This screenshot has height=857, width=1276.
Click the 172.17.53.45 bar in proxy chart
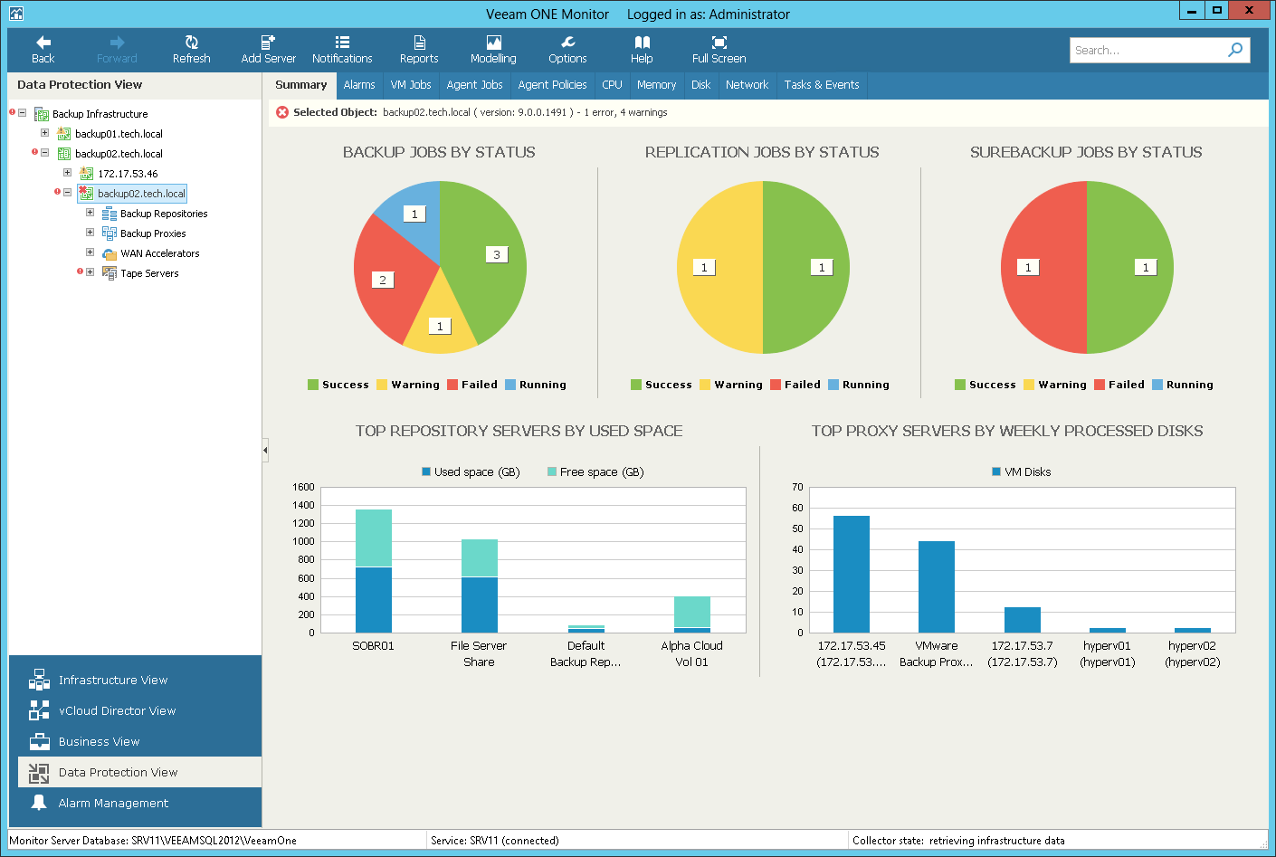click(852, 574)
